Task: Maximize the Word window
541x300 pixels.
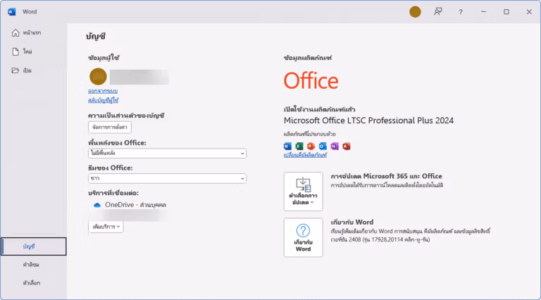Action: coord(506,12)
